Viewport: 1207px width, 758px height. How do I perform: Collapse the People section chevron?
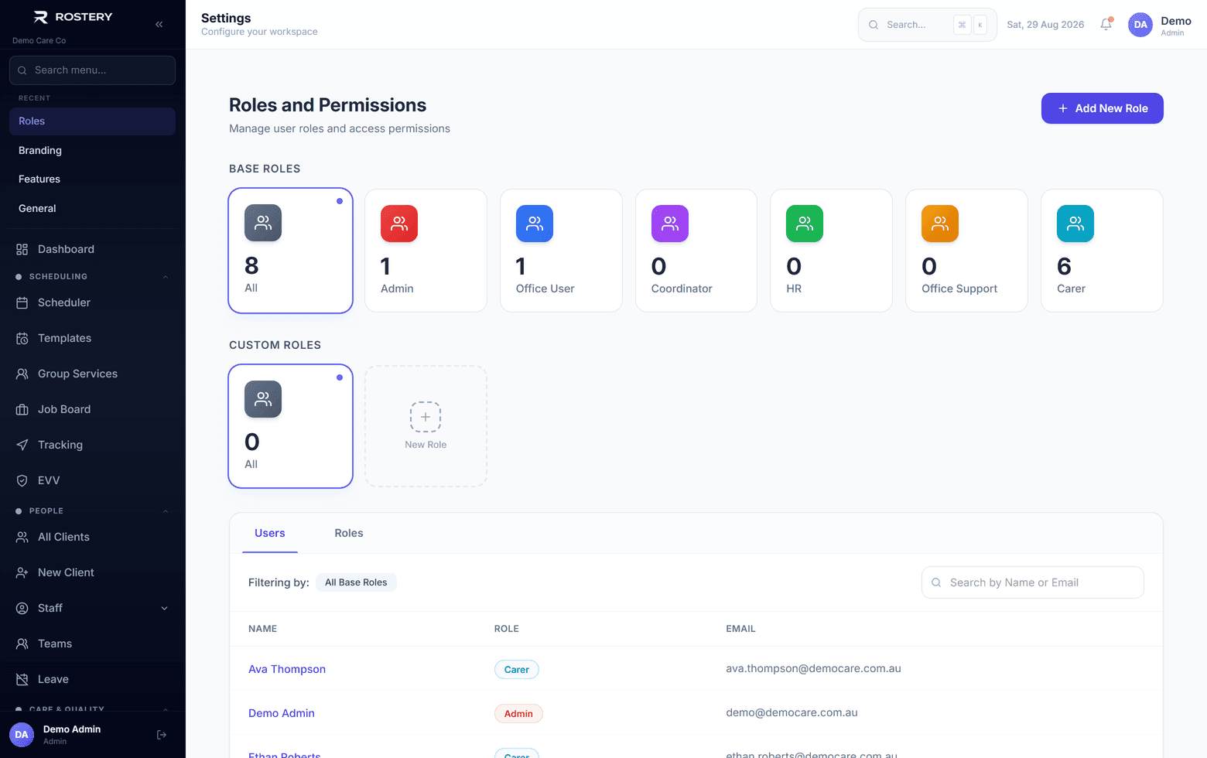point(165,511)
